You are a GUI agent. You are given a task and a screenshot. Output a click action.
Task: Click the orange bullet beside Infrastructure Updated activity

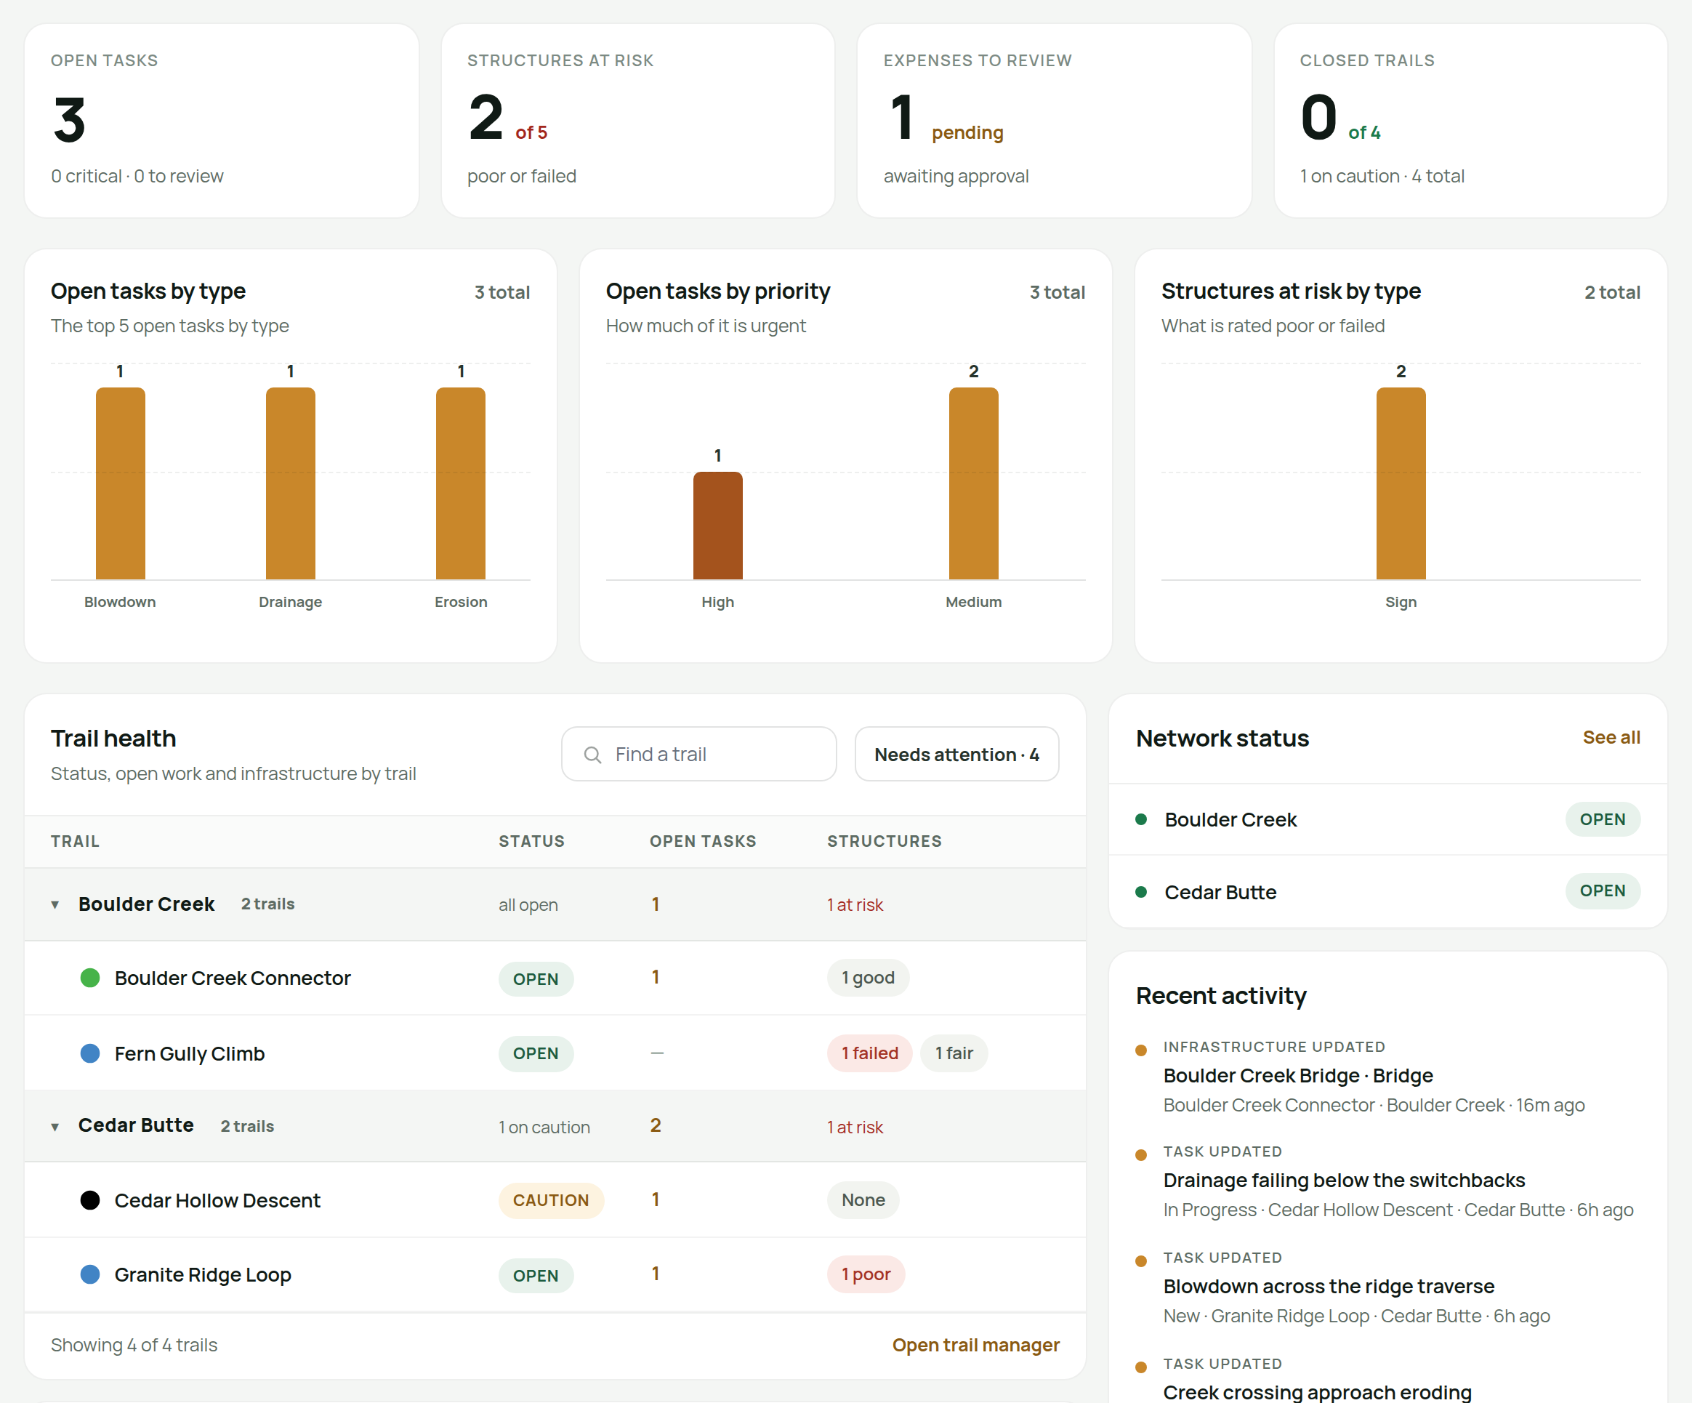[1141, 1050]
